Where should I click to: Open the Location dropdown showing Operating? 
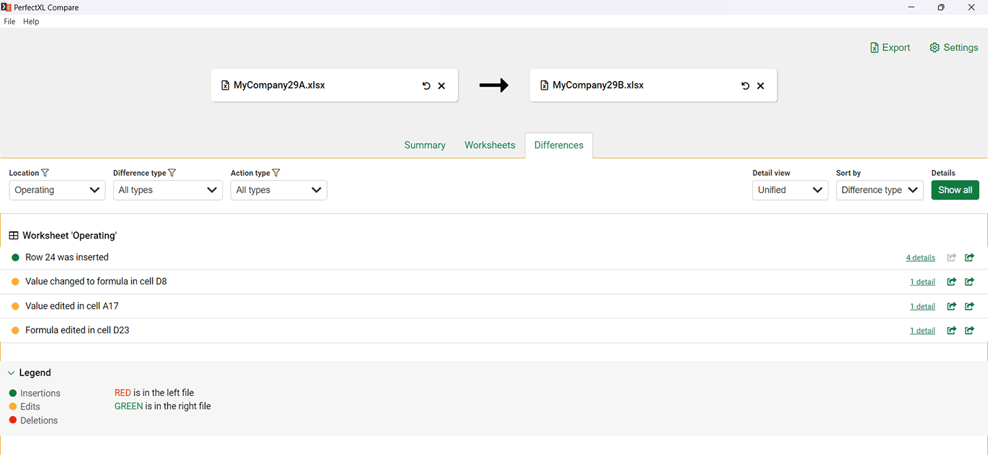[x=57, y=190]
